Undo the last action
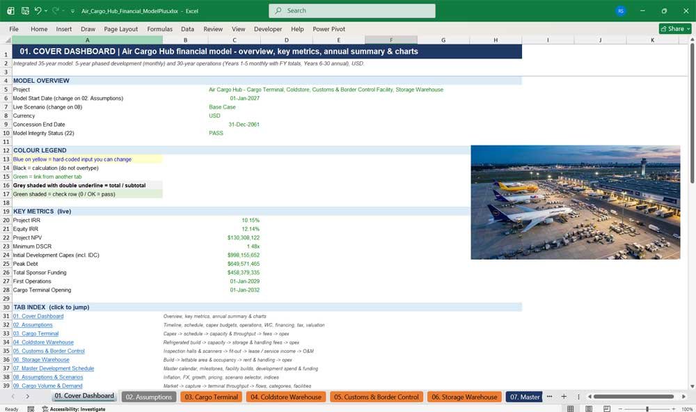This screenshot has height=412, width=696. (x=38, y=10)
